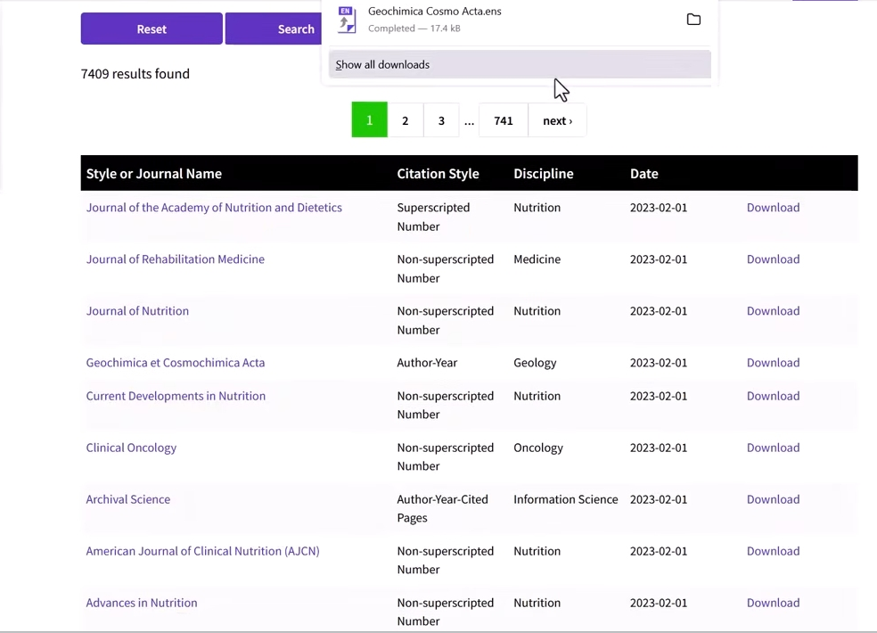Click the Geochimica Cosmo Acta.ens file icon
The height and width of the screenshot is (633, 877).
coord(347,20)
